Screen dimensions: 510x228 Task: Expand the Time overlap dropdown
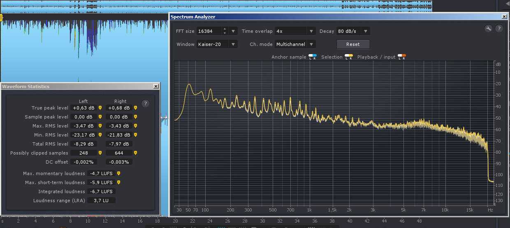[311, 31]
